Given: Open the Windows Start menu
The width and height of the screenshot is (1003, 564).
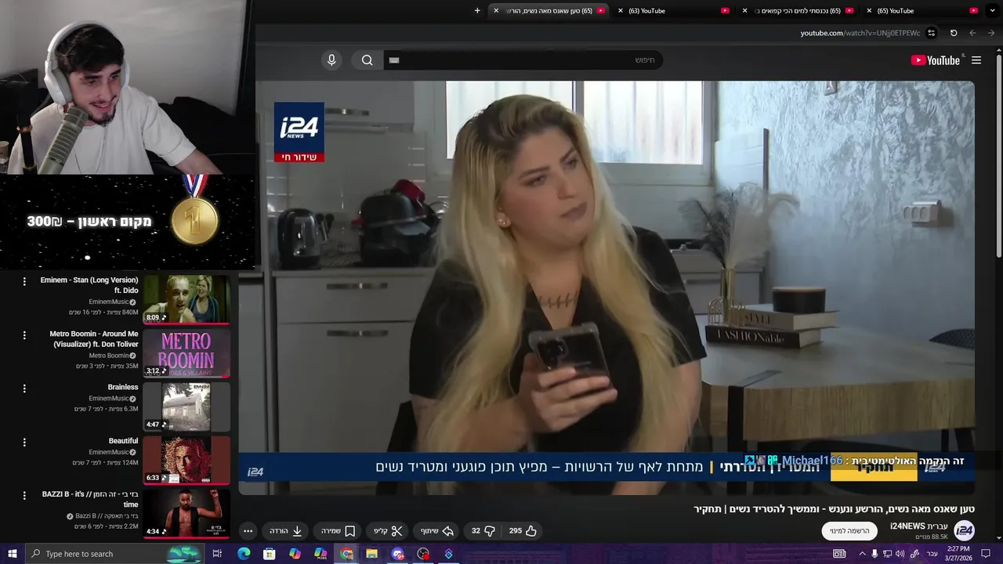Looking at the screenshot, I should point(13,554).
